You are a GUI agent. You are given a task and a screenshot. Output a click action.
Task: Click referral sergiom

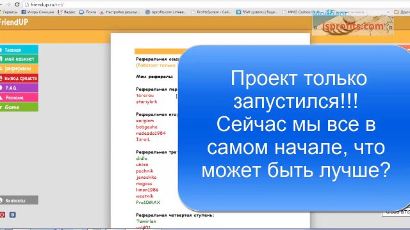coord(145,121)
